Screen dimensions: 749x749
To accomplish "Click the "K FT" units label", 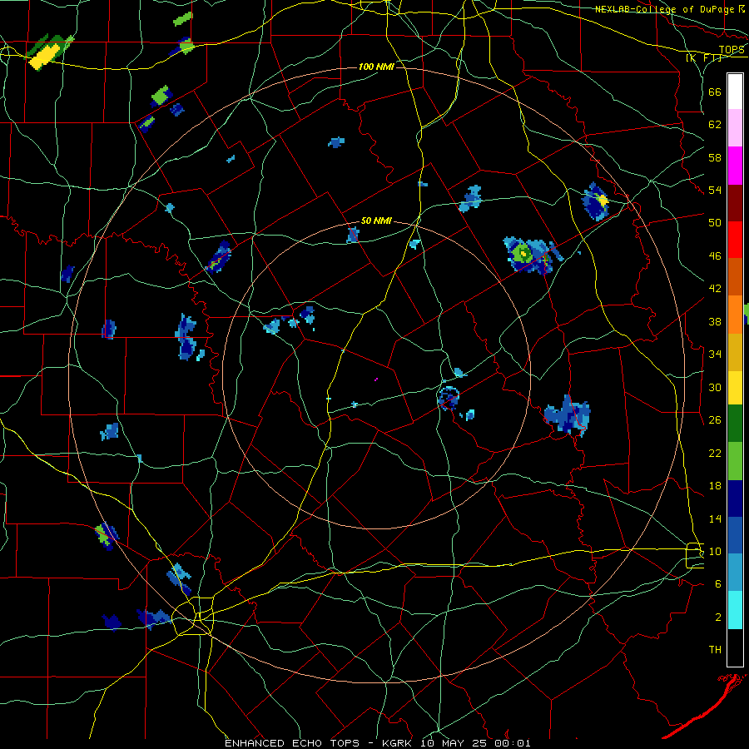I will [x=703, y=57].
